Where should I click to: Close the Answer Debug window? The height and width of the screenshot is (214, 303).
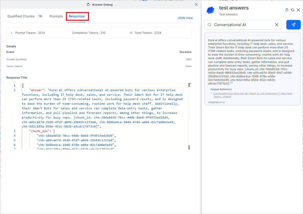[x=196, y=4]
